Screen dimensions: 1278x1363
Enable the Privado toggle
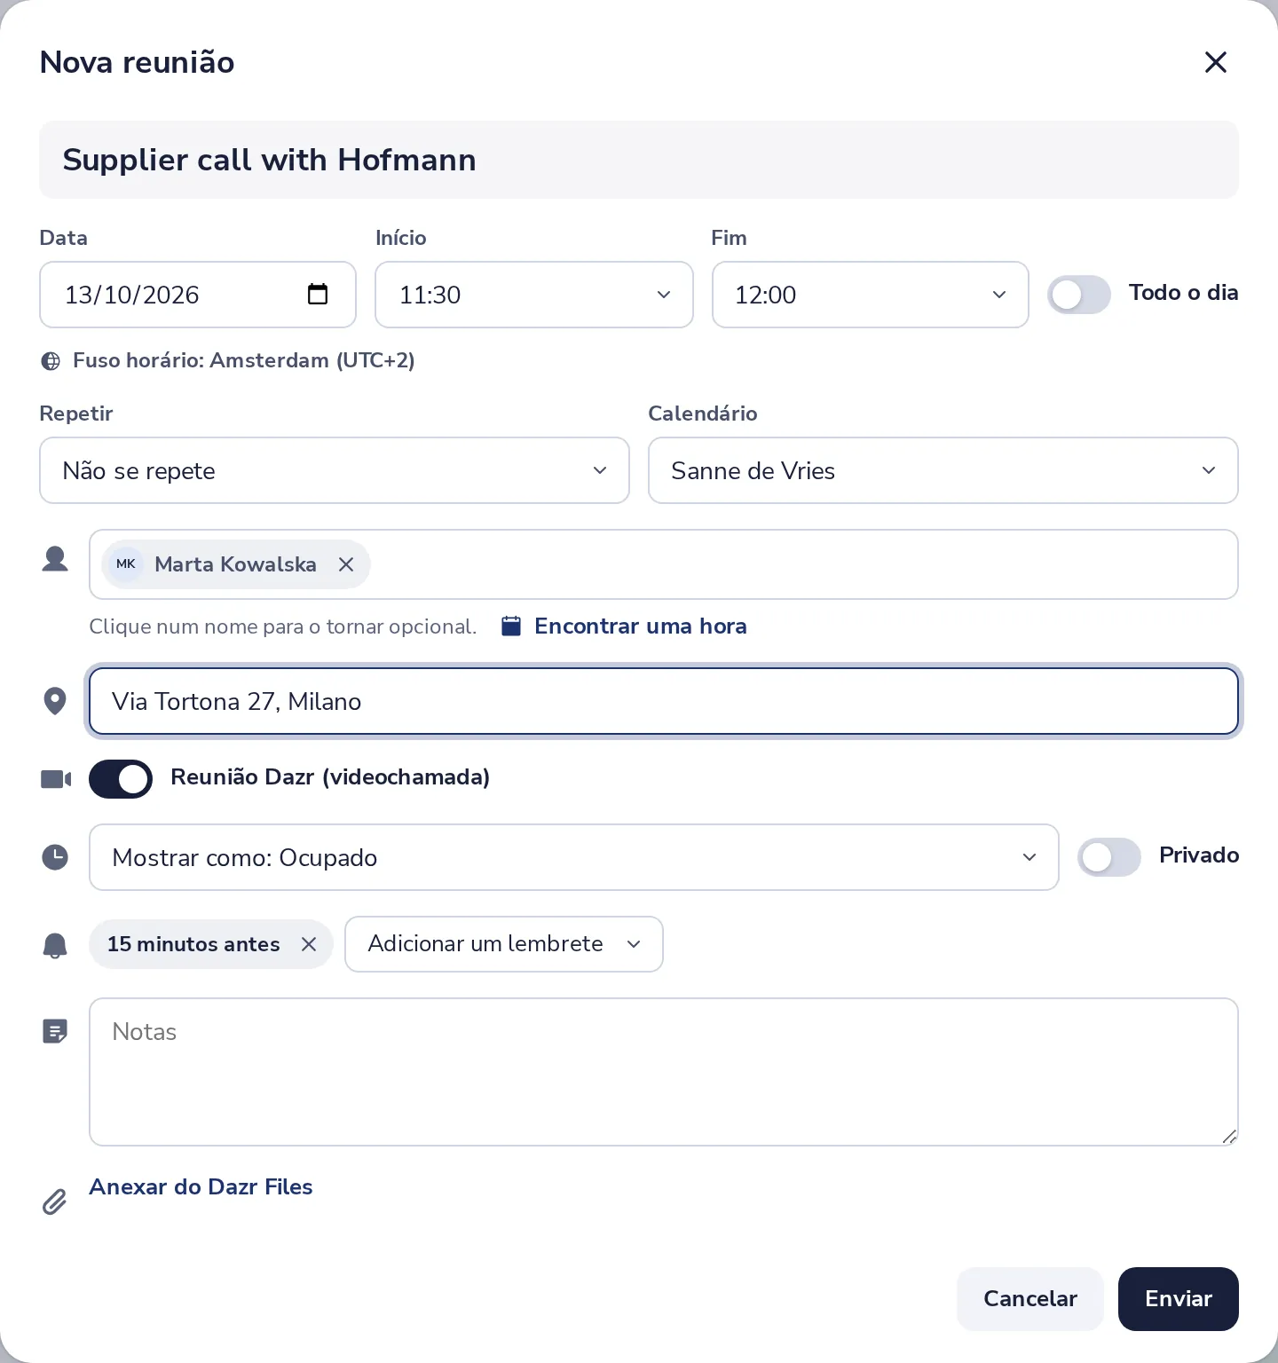tap(1109, 857)
